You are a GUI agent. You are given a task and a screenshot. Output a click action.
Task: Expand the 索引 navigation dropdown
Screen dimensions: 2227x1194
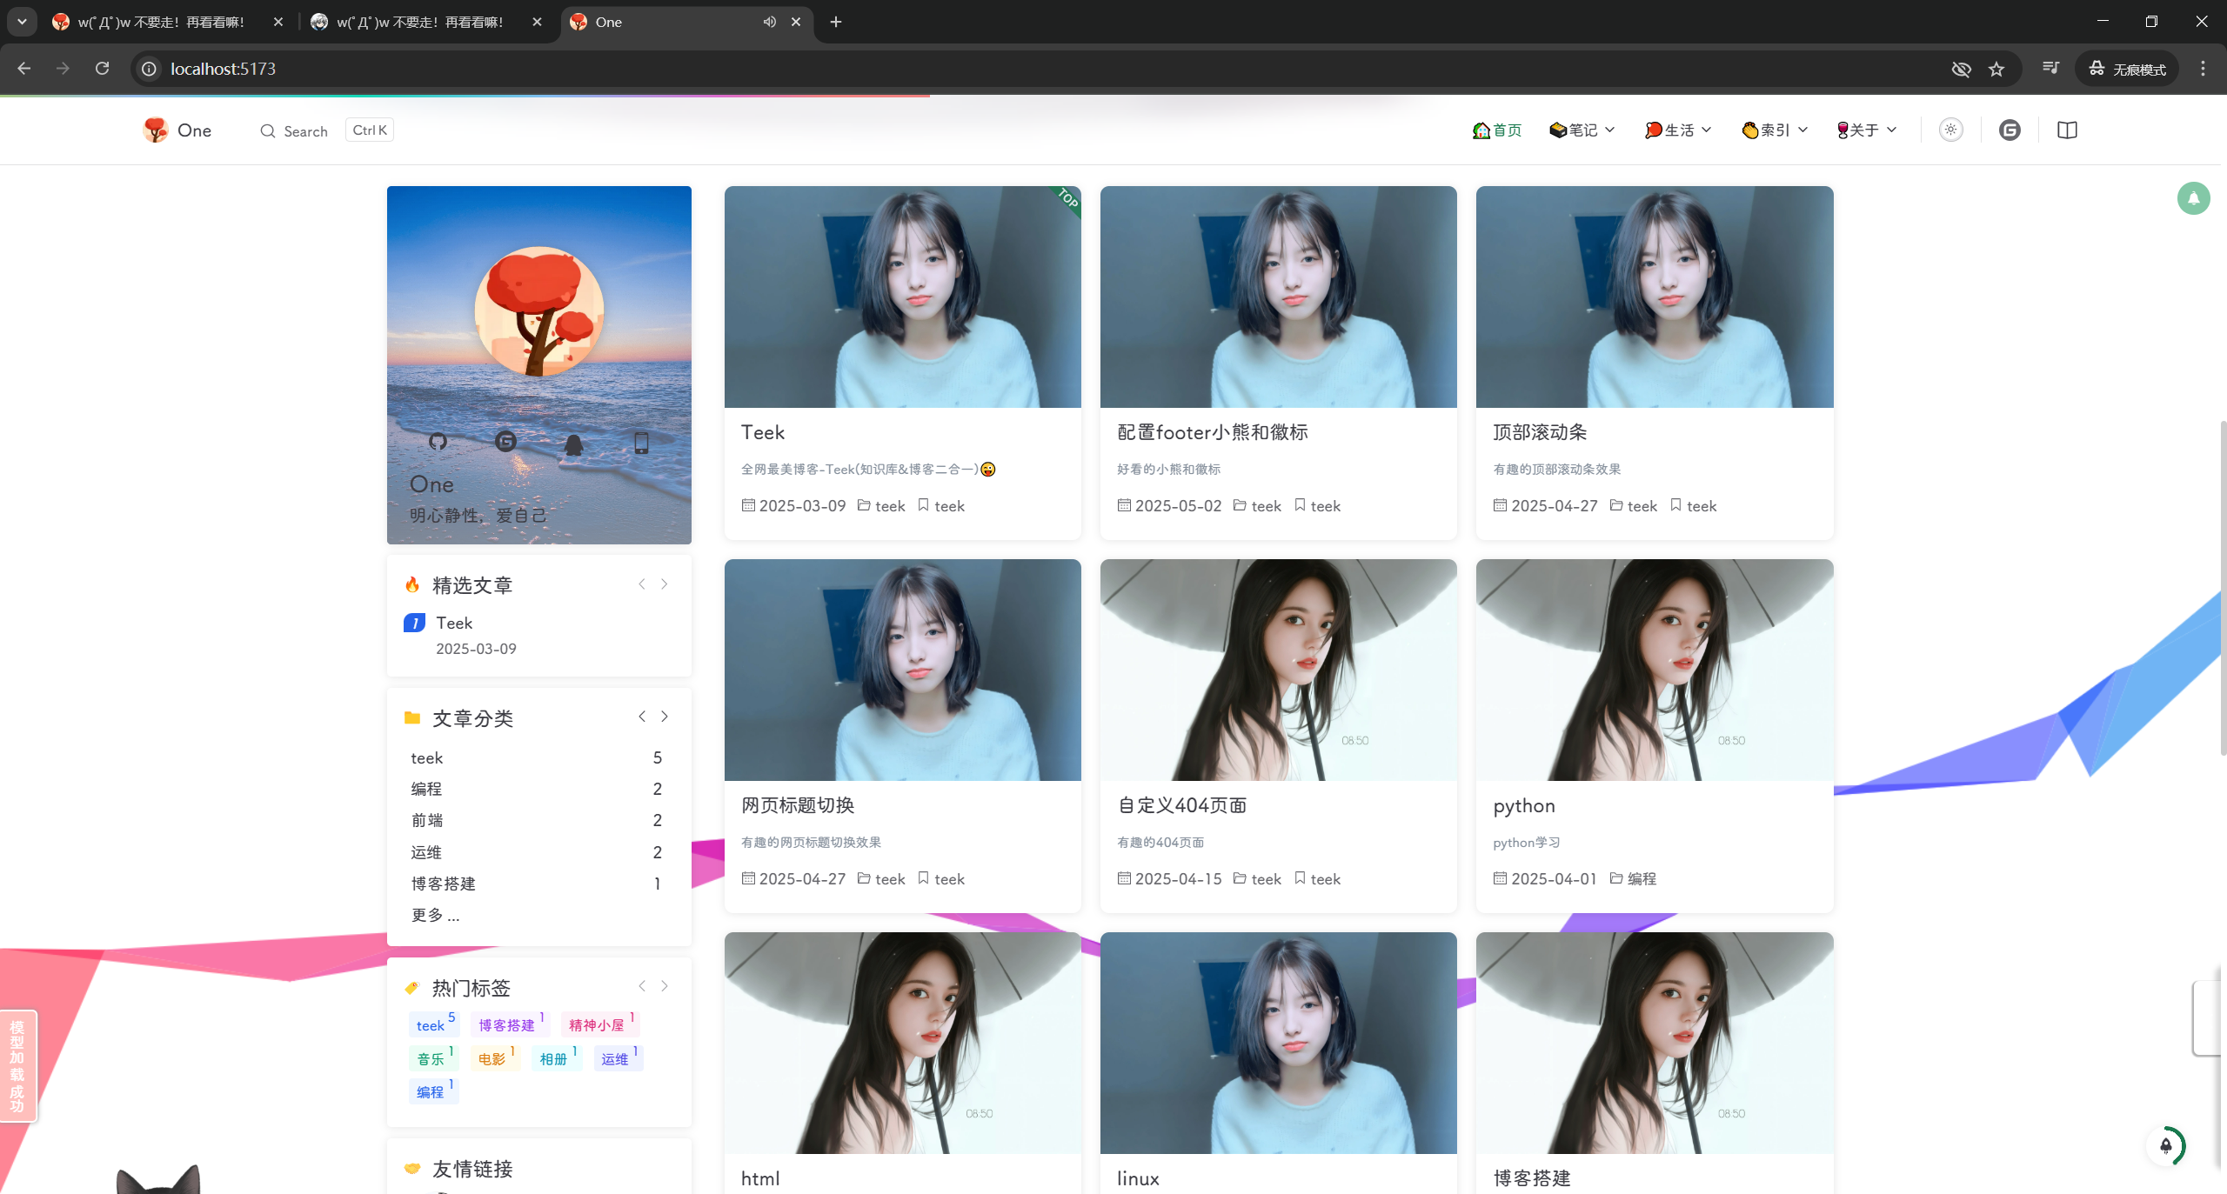(x=1775, y=130)
